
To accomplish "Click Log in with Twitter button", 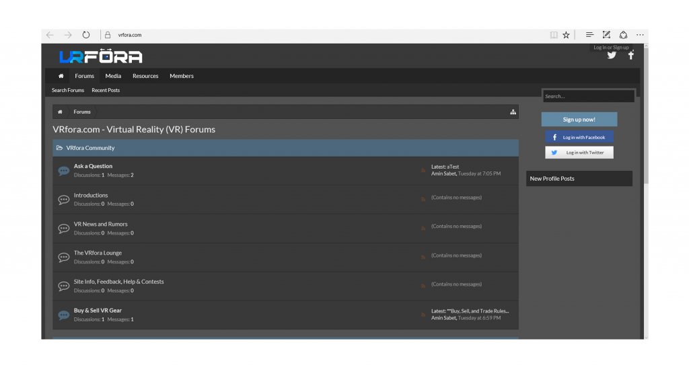I will [579, 153].
